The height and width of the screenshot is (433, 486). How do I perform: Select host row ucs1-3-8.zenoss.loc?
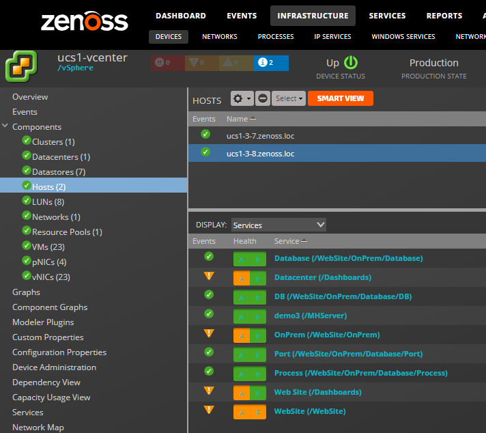click(337, 153)
